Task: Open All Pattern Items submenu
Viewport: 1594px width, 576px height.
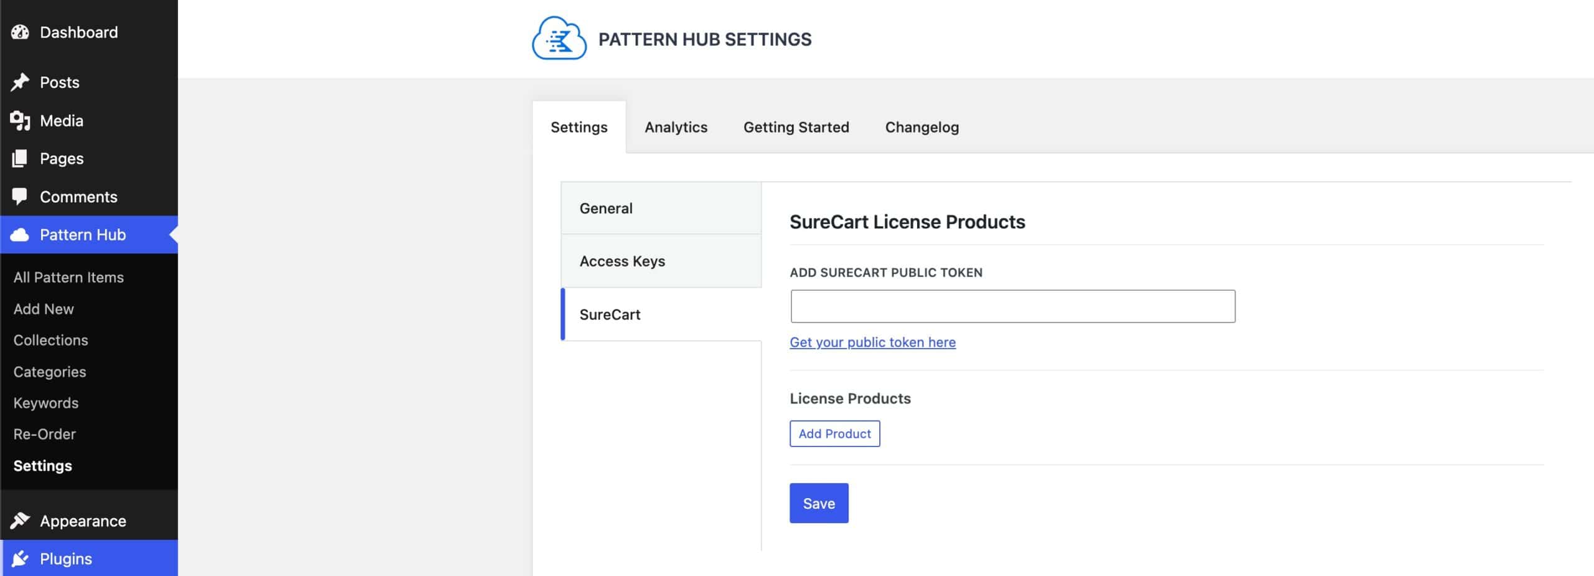Action: coord(68,277)
